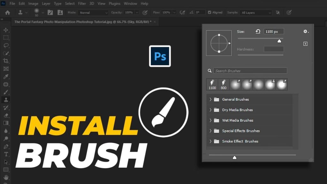Select the Lasso tool

point(6,45)
